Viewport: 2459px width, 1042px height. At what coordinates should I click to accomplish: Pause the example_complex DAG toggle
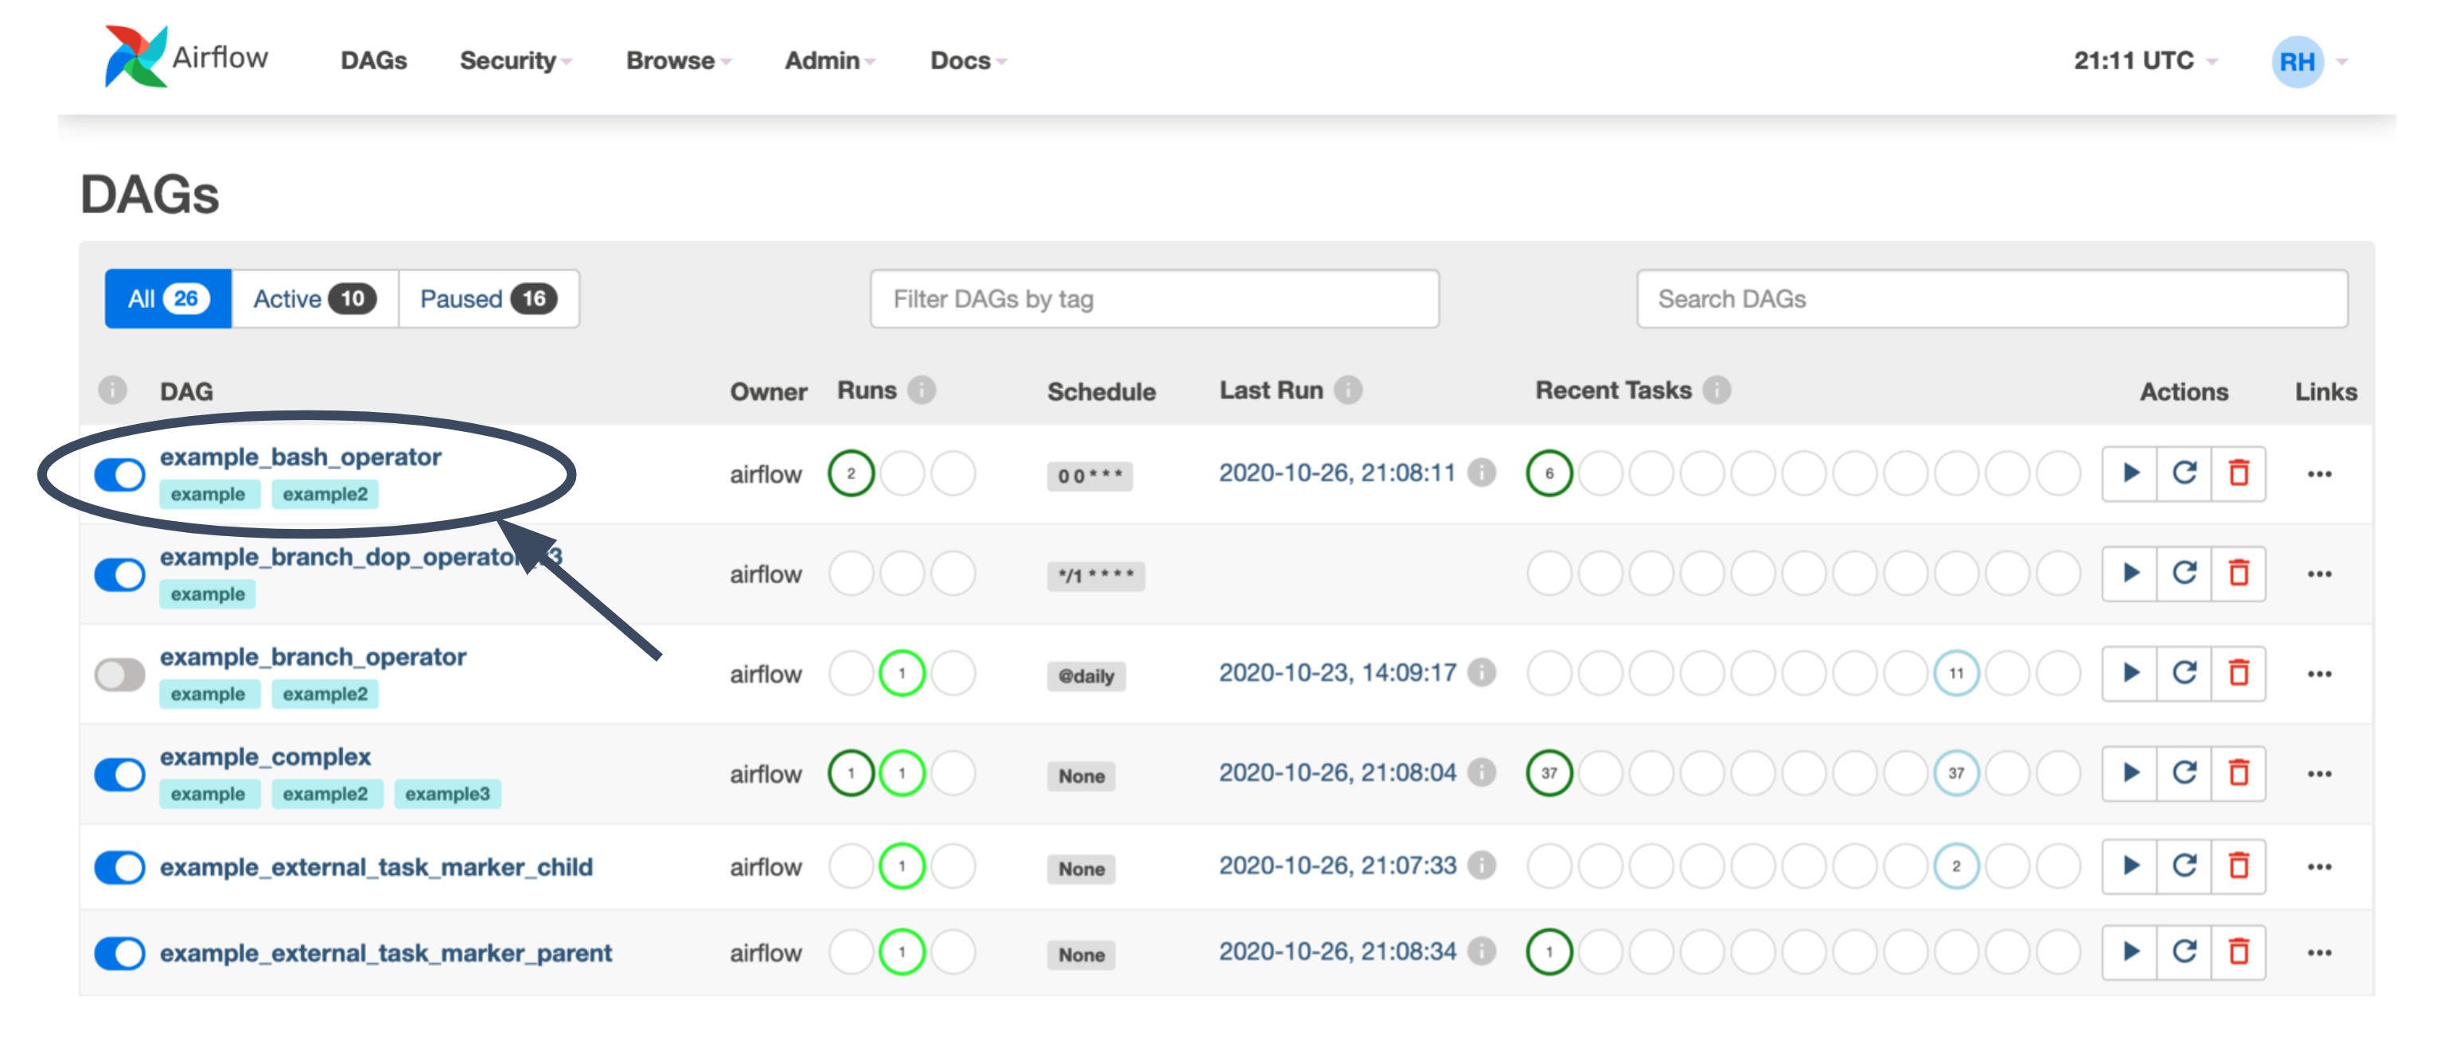tap(119, 774)
